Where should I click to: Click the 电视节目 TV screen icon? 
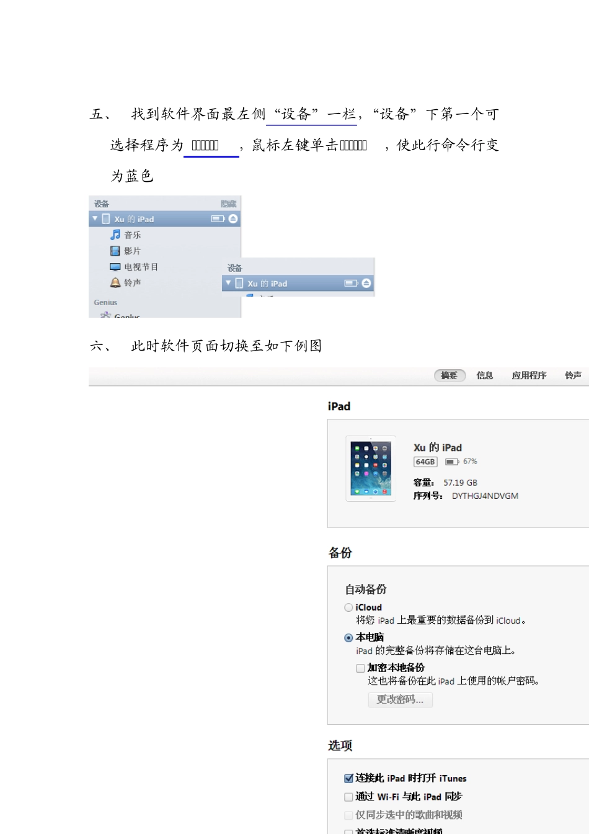(x=115, y=267)
